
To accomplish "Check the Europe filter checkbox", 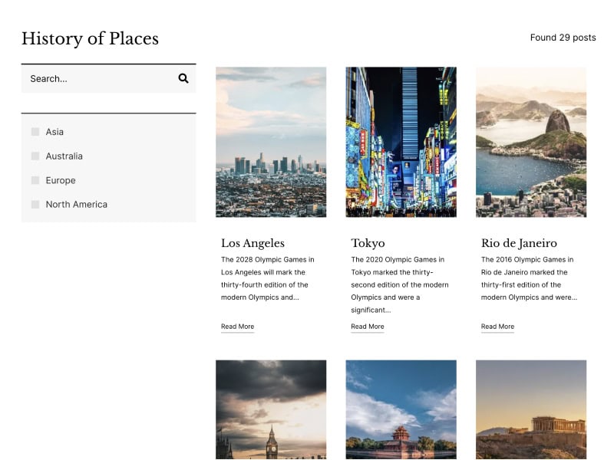I will pyautogui.click(x=35, y=180).
